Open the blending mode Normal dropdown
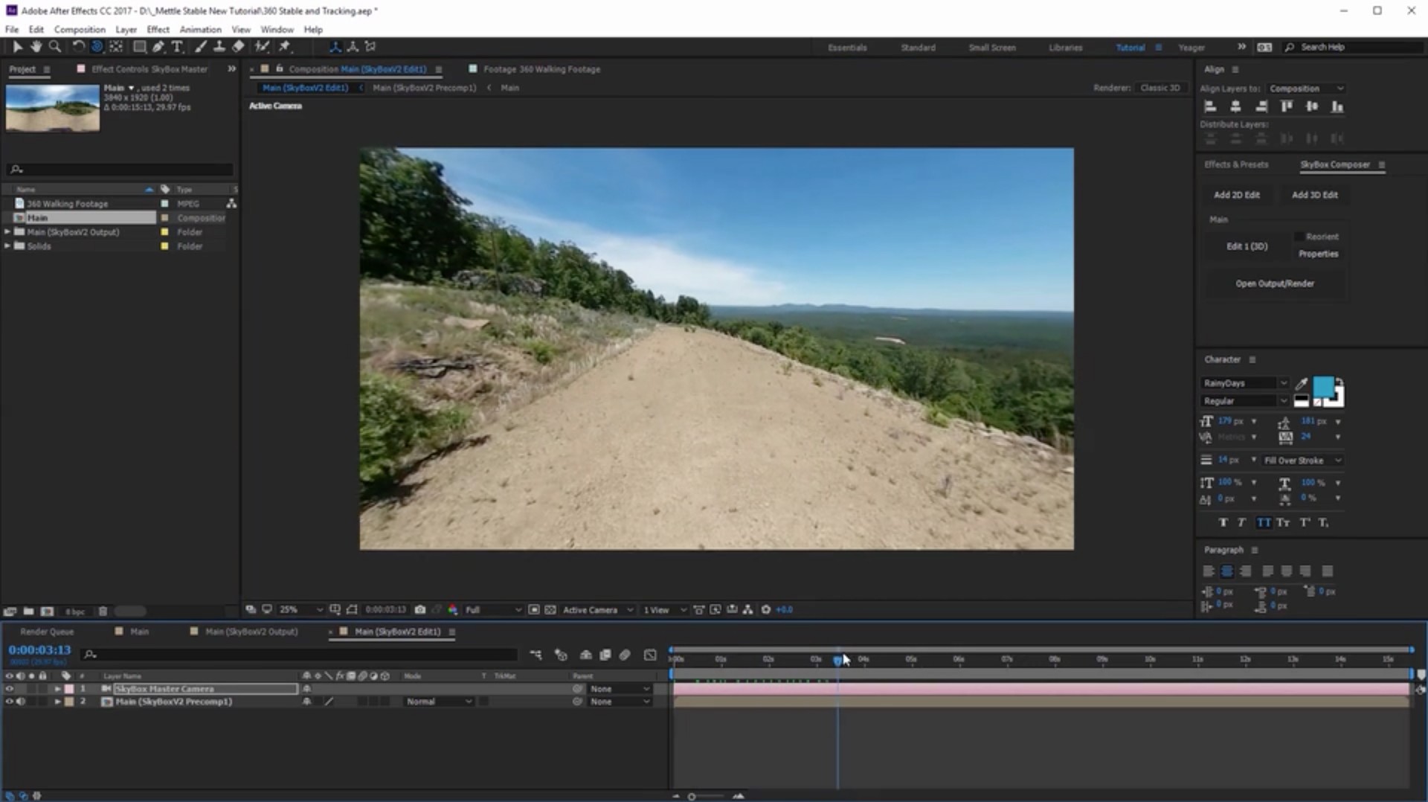This screenshot has height=802, width=1428. [439, 702]
